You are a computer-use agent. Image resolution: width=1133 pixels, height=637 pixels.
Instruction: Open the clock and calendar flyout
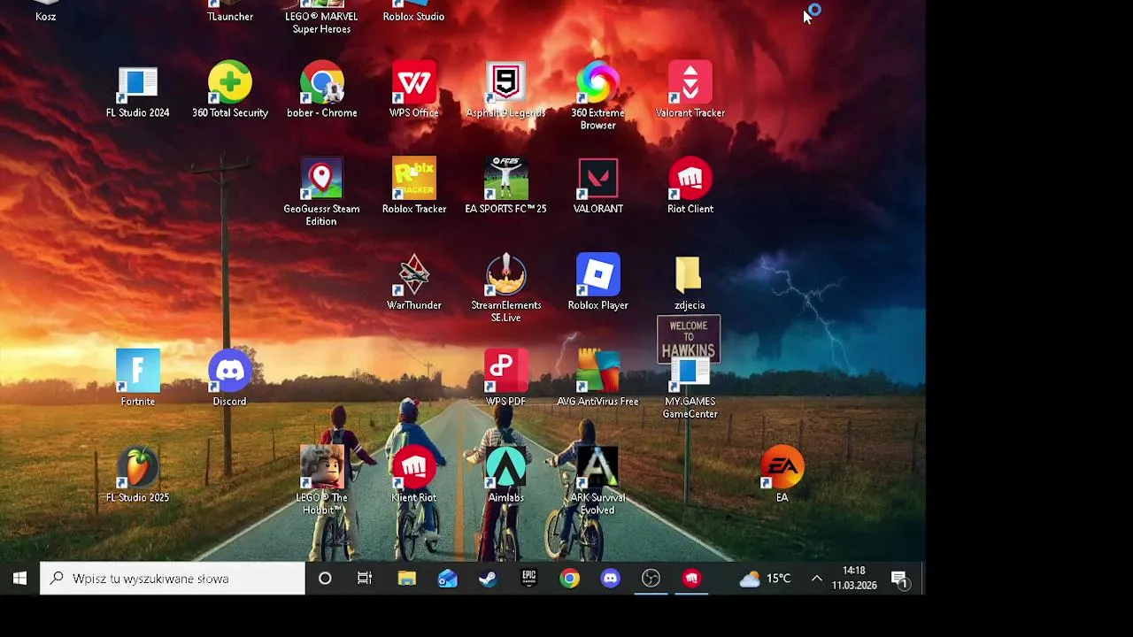click(854, 579)
